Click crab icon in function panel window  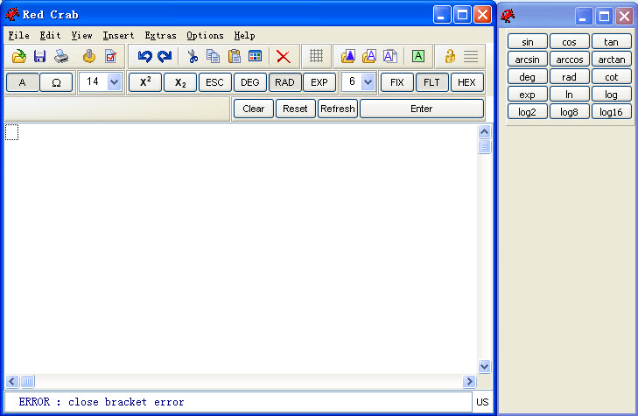(x=508, y=17)
